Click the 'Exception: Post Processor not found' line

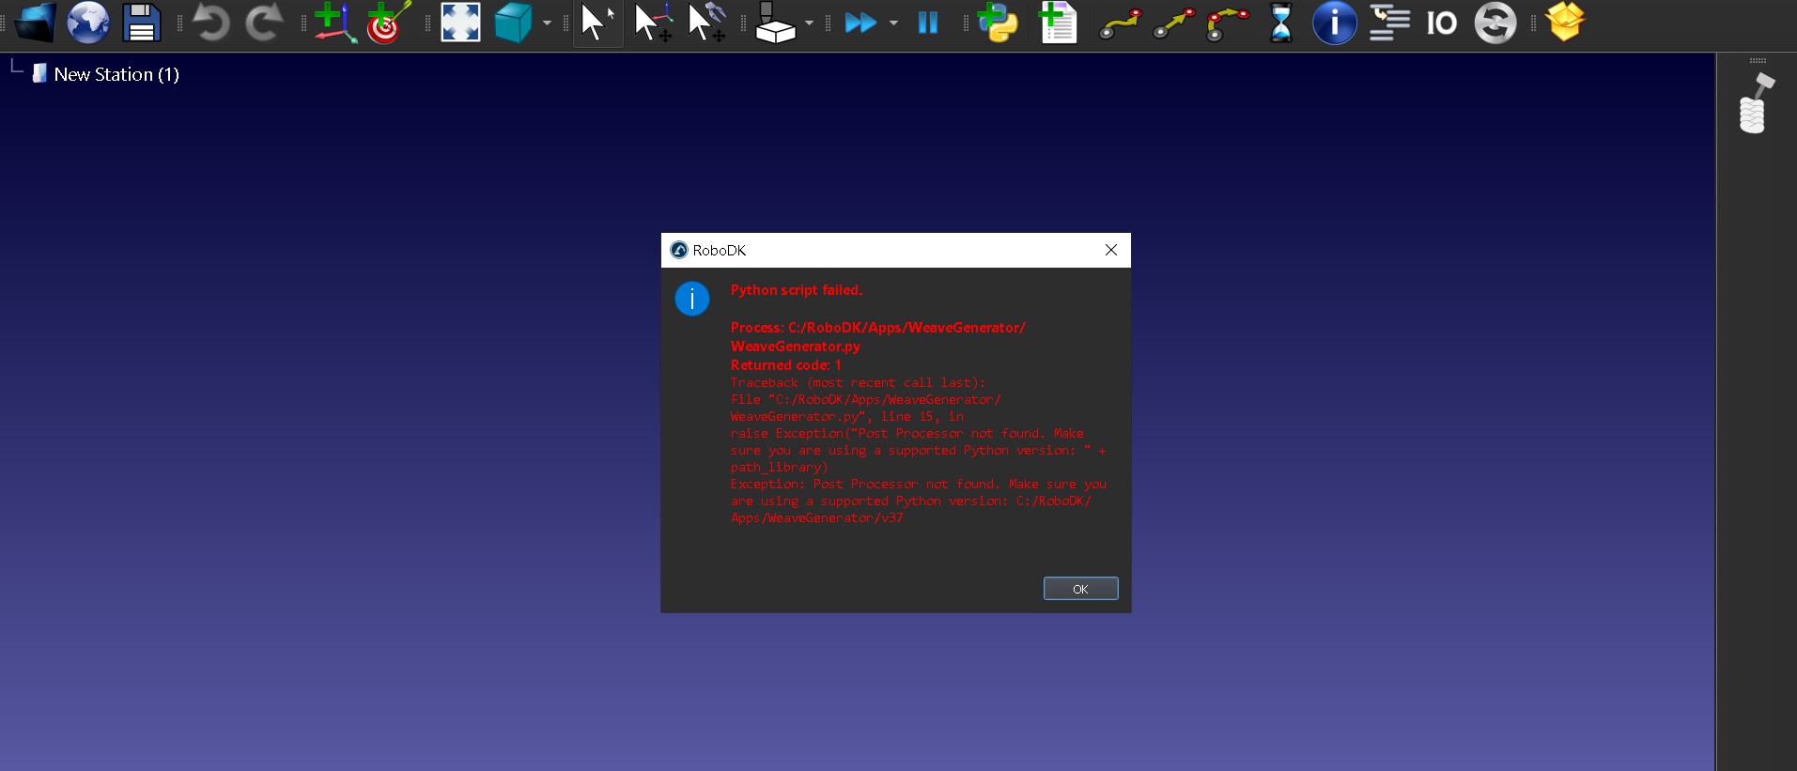(919, 484)
